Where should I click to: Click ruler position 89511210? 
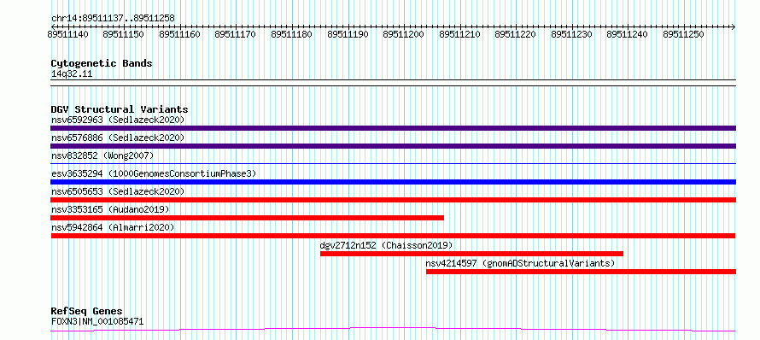pyautogui.click(x=460, y=34)
